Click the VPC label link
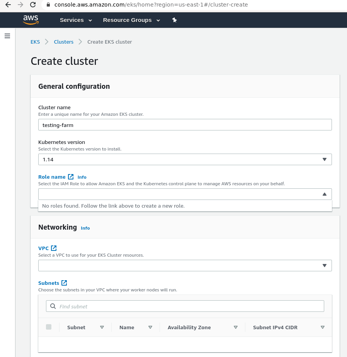 coord(43,248)
